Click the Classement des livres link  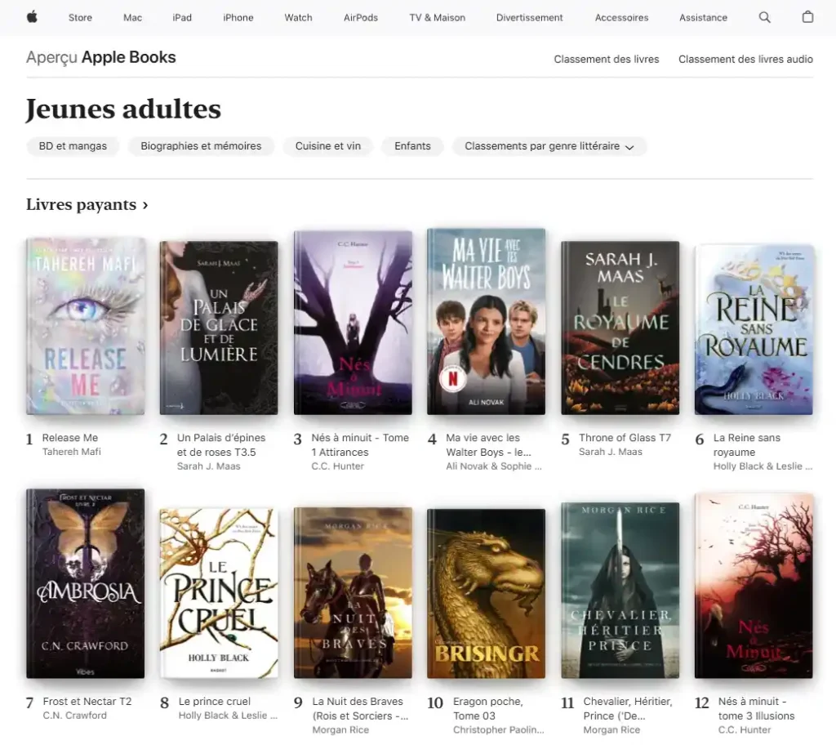click(x=607, y=59)
